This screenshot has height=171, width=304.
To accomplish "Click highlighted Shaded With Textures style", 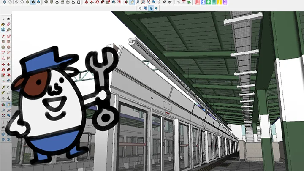I will [33, 2].
